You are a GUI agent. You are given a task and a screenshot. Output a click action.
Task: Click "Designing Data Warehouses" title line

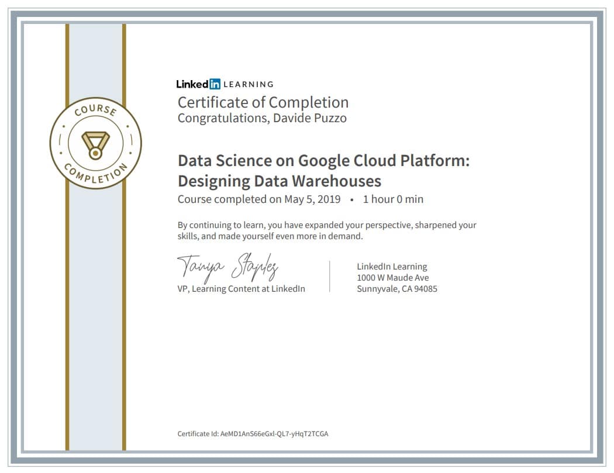point(279,181)
